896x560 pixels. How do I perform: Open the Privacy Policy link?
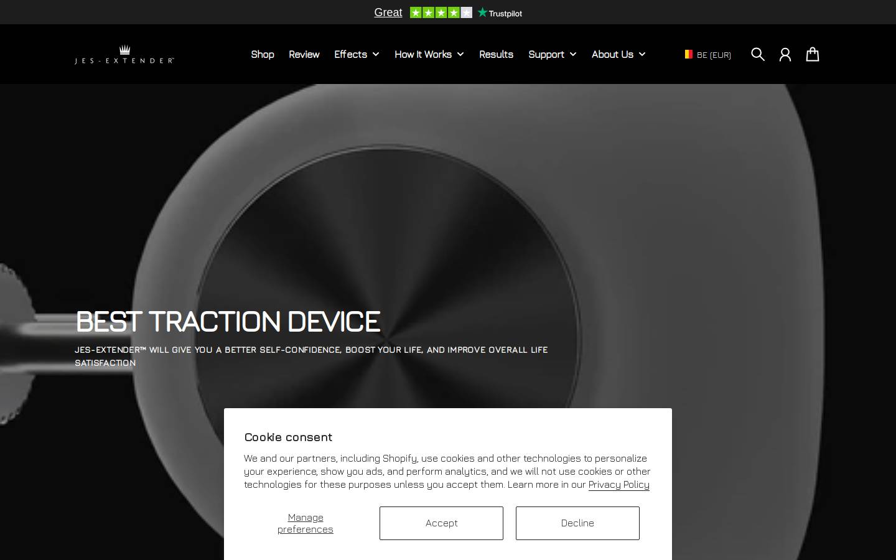coord(618,484)
